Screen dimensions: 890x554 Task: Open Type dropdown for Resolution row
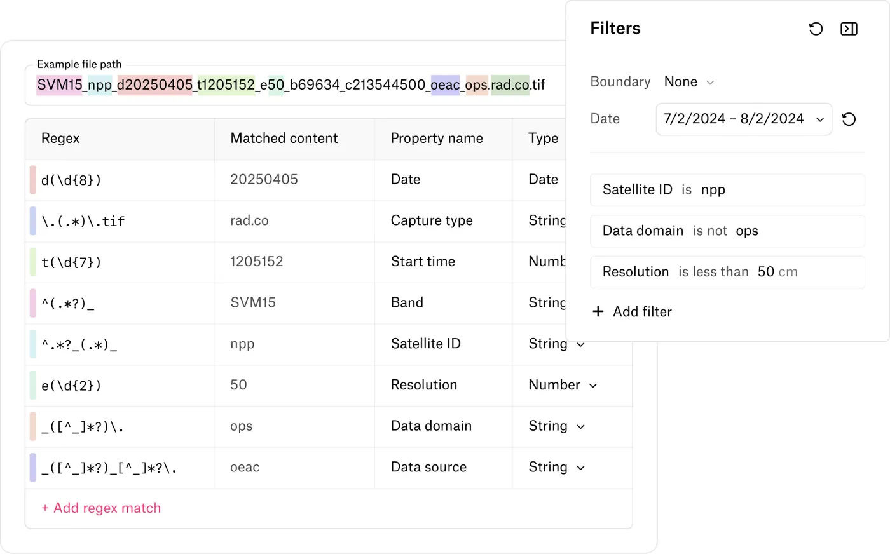(x=563, y=385)
